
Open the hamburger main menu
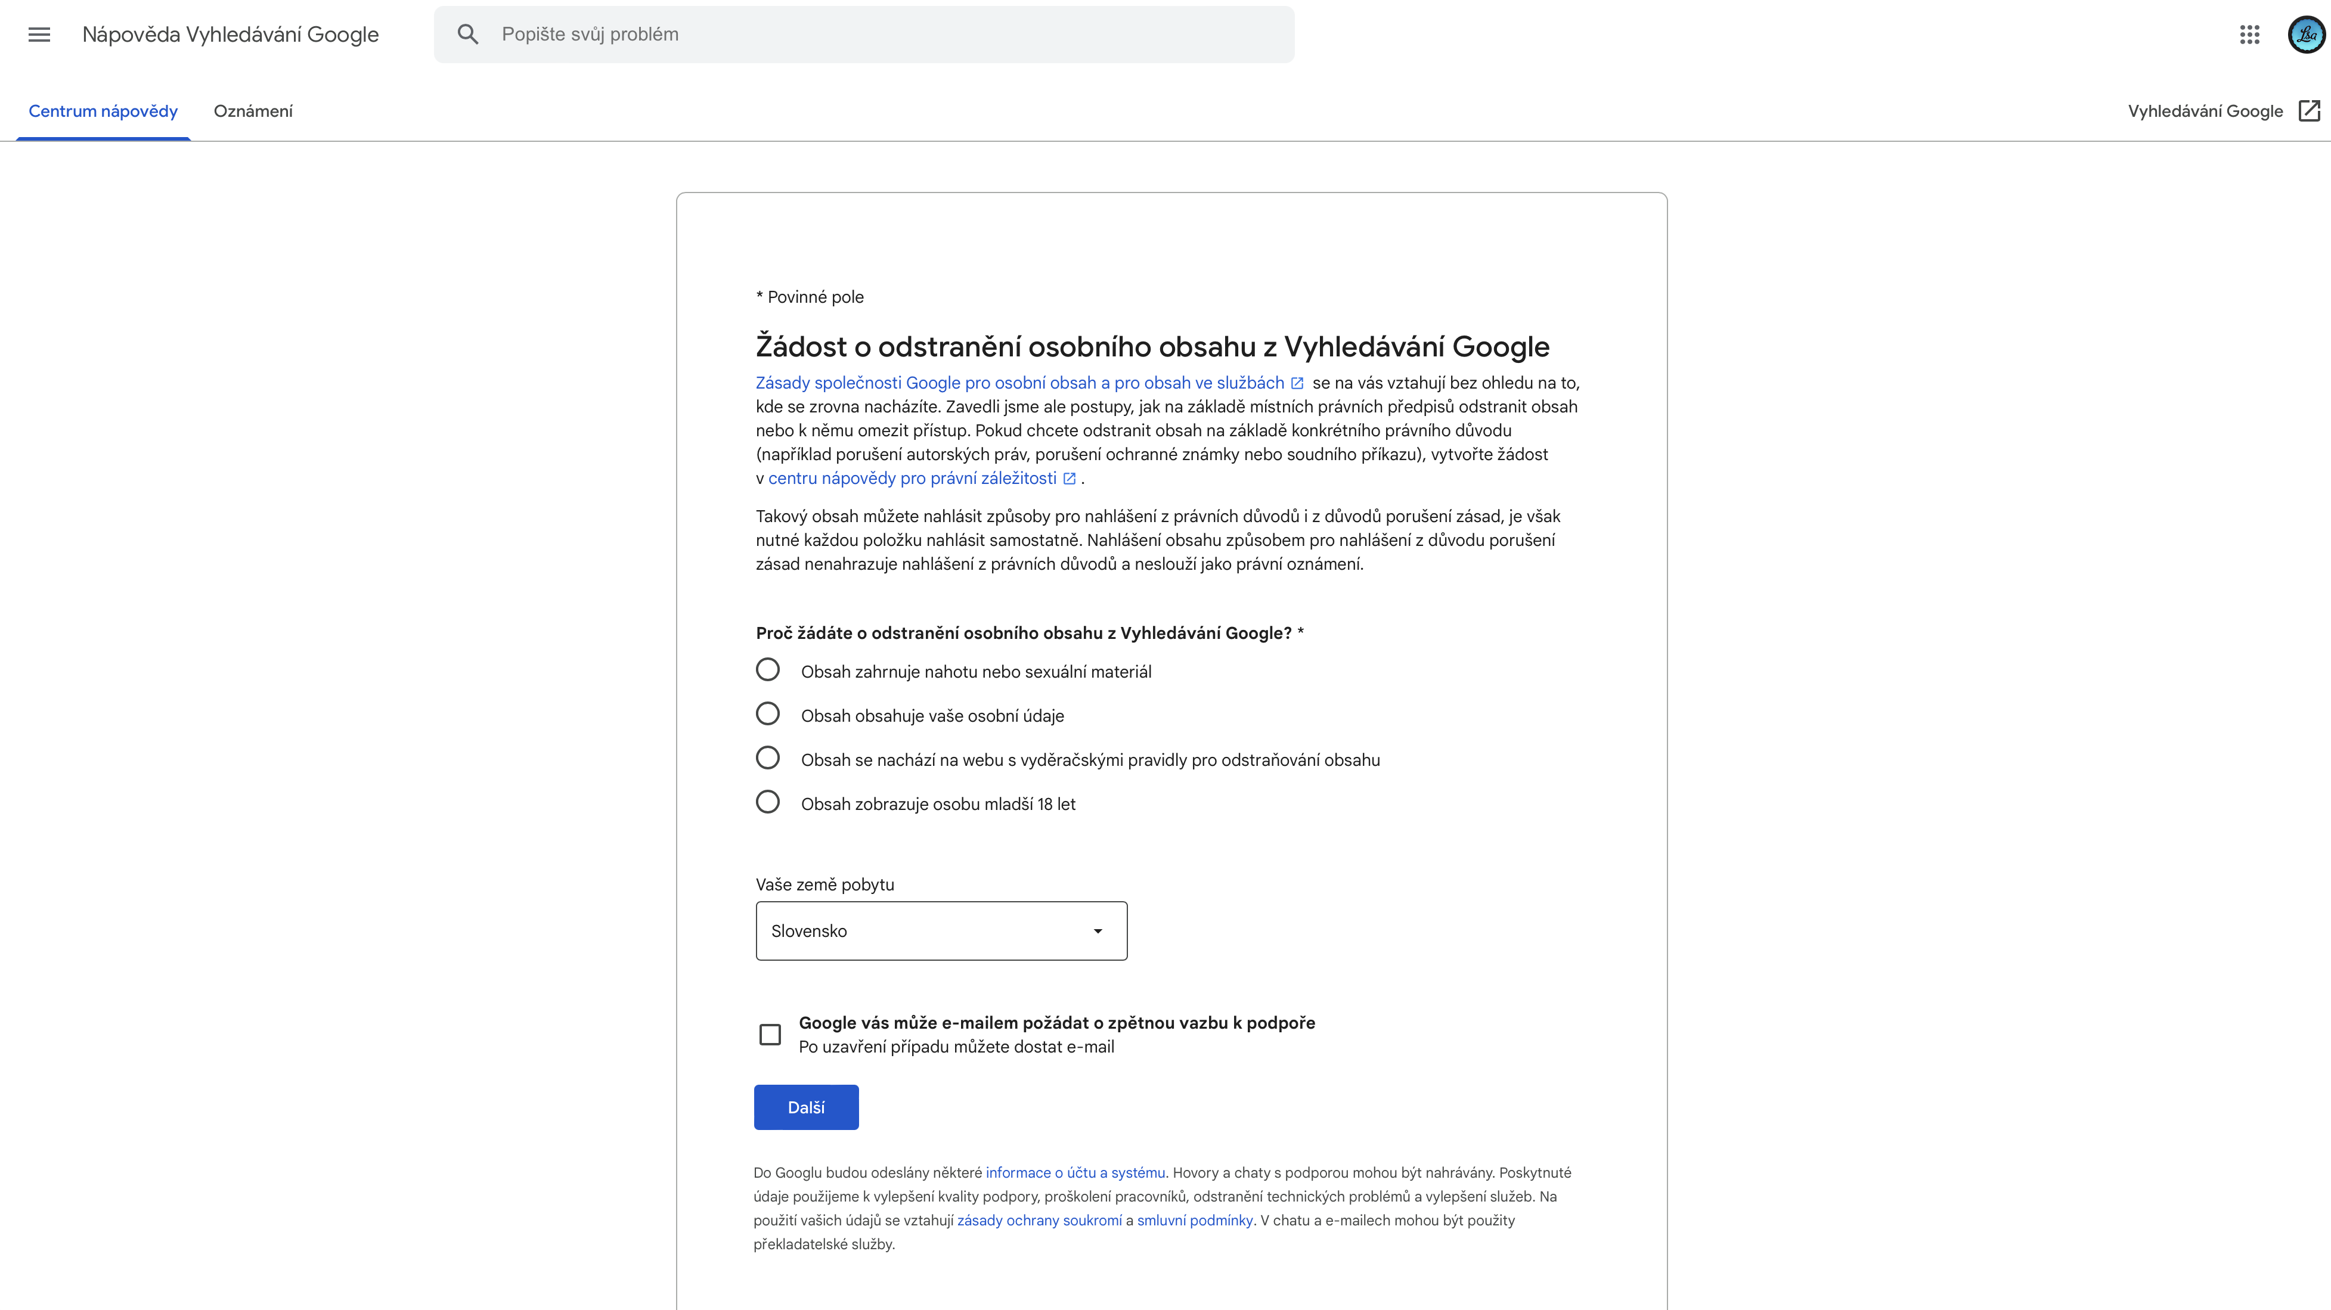point(39,35)
